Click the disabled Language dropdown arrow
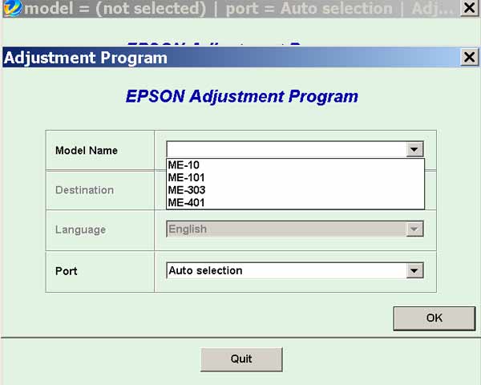The image size is (481, 385). (414, 229)
